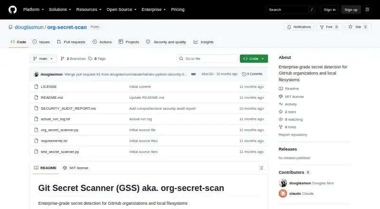
Task: Open test_secret_scanner.py file
Action: [x=60, y=152]
